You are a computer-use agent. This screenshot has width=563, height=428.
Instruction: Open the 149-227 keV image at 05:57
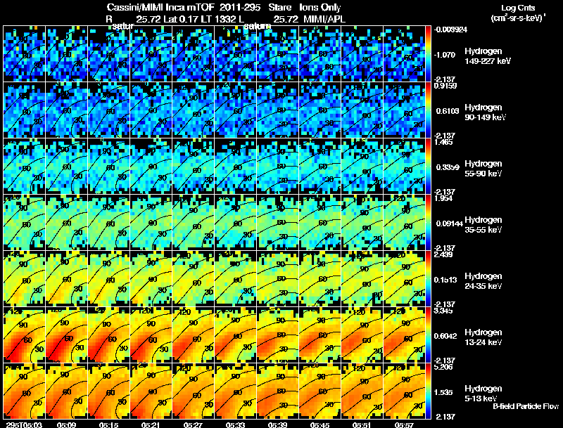pos(404,53)
